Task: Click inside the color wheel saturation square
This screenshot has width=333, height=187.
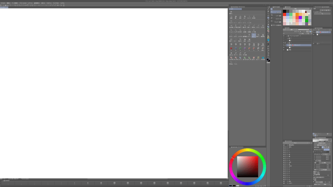Action: click(x=247, y=167)
